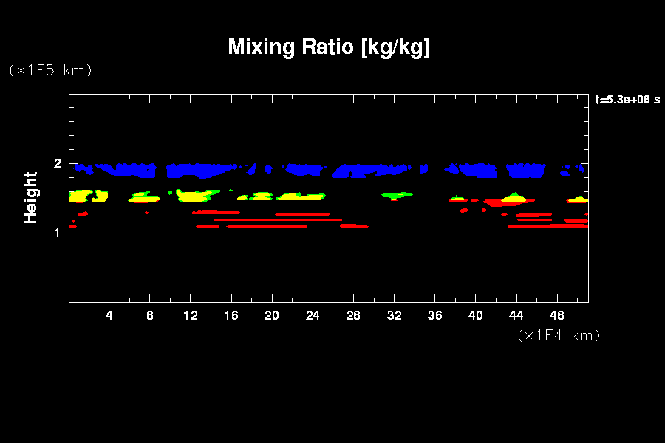Click the "(×1E5 km)" y-axis unit label
The image size is (665, 443).
pos(50,70)
